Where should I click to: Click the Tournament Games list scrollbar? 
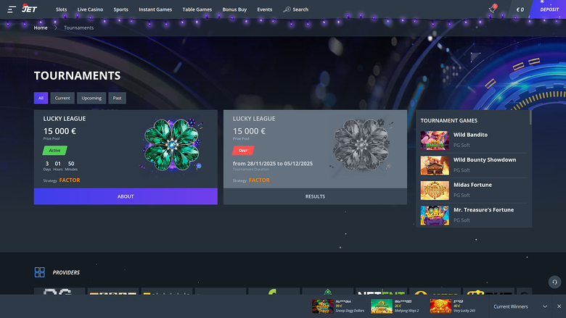coord(530,117)
